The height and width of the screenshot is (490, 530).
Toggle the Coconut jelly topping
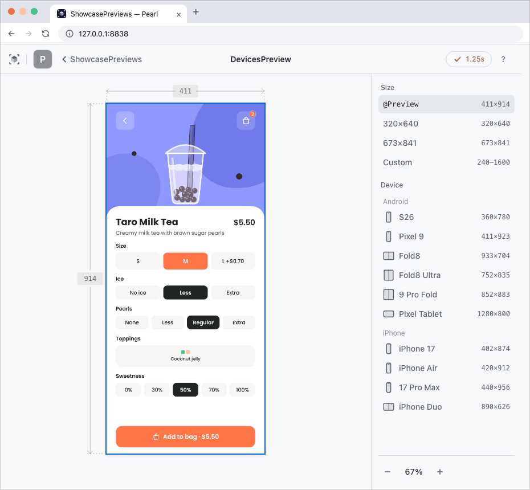[185, 356]
